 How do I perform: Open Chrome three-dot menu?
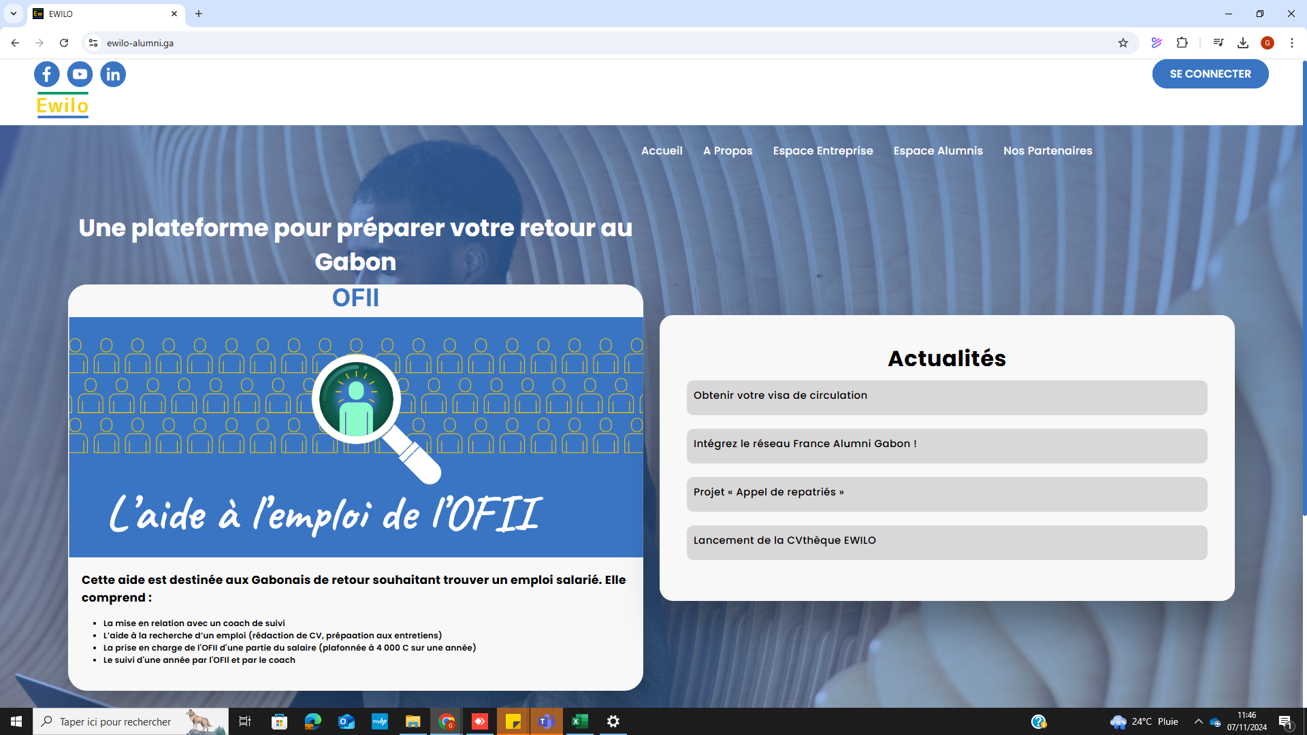click(x=1292, y=43)
